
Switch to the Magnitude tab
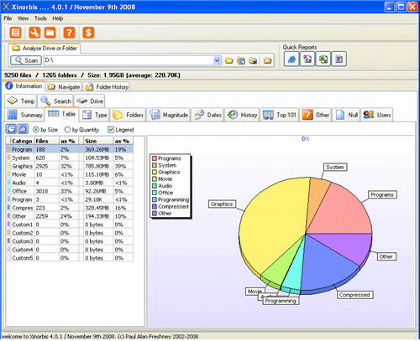[168, 115]
